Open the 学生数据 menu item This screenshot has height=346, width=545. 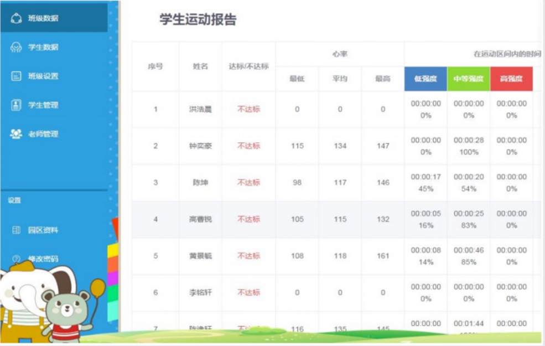click(43, 48)
